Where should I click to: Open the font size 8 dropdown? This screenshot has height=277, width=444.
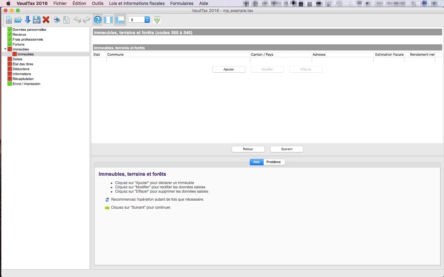pos(139,20)
